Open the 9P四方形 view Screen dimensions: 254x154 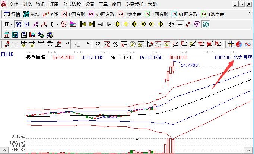pos(102,14)
